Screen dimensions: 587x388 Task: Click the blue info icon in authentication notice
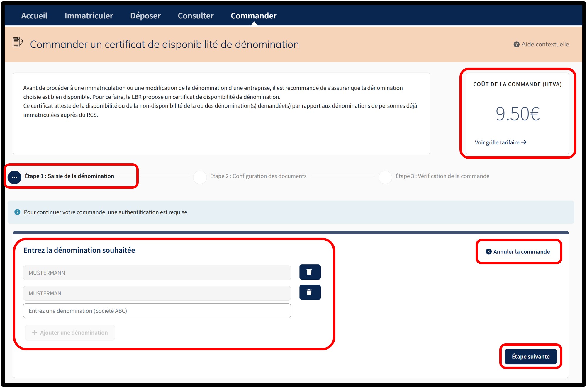click(x=17, y=212)
